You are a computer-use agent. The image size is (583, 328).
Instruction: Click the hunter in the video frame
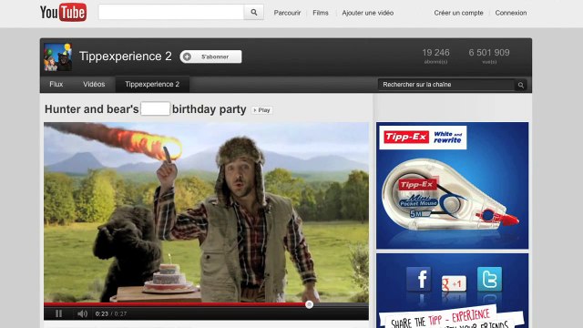point(238,220)
